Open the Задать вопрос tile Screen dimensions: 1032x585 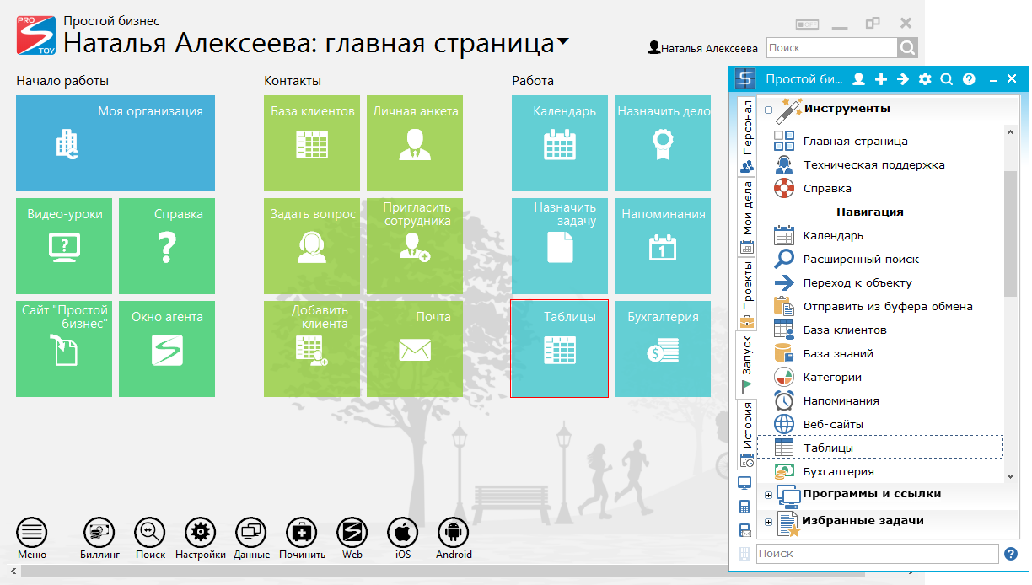coord(312,246)
